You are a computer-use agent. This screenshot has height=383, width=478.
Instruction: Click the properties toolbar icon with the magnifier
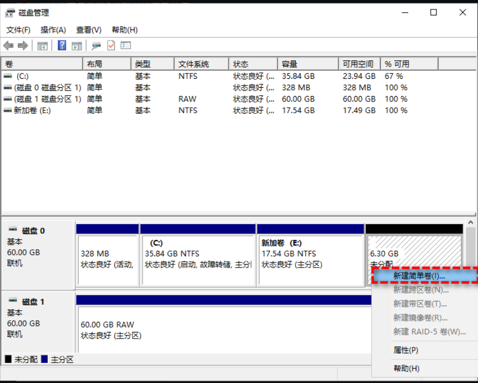point(95,46)
